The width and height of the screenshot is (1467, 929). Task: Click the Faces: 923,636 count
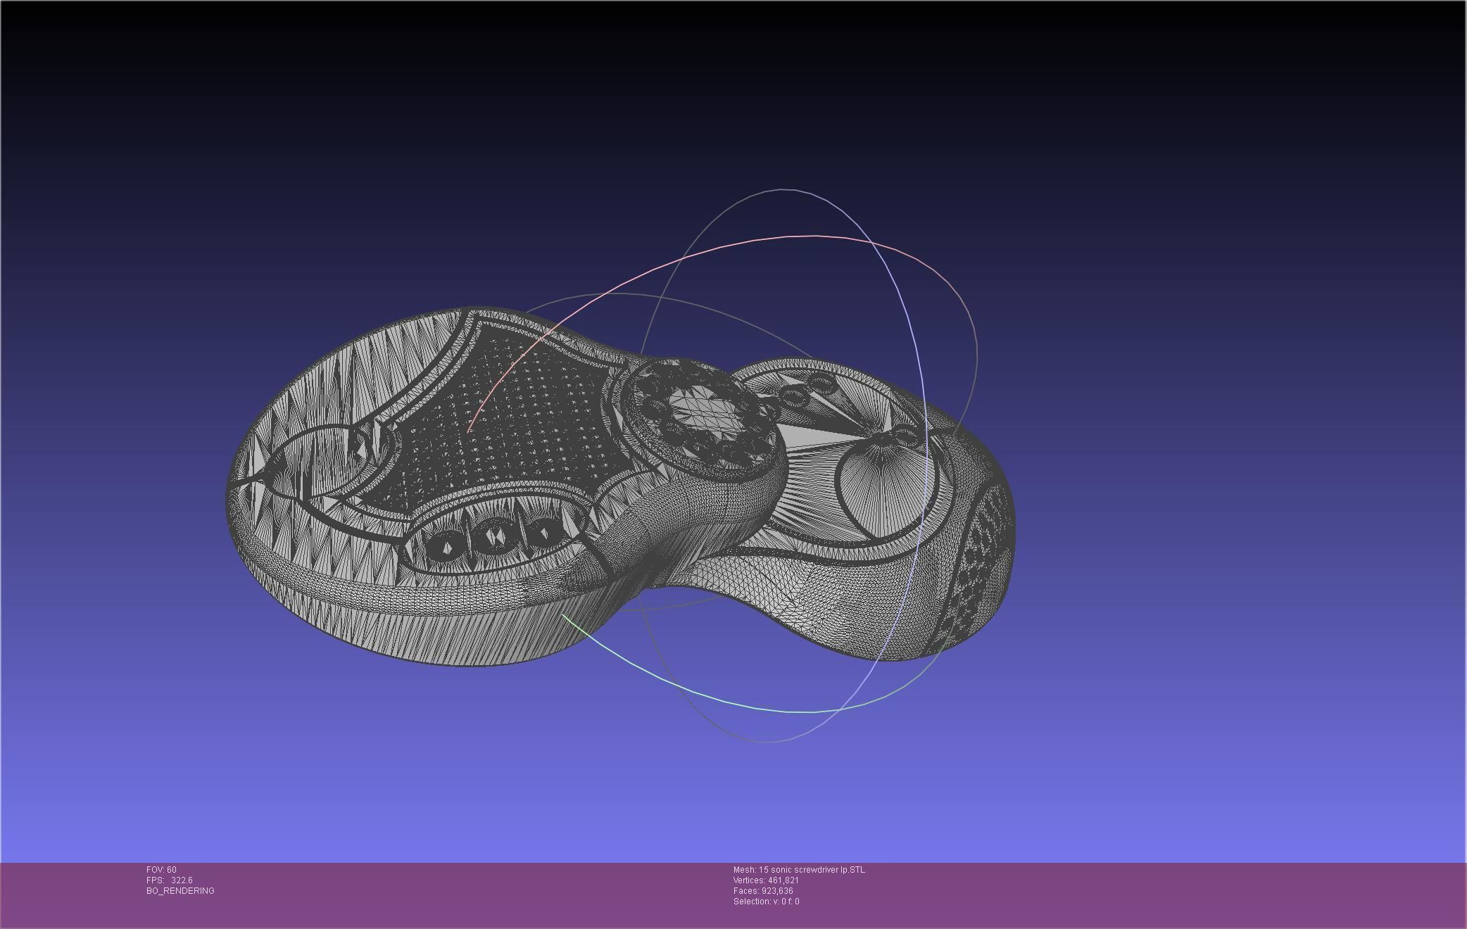tap(762, 891)
